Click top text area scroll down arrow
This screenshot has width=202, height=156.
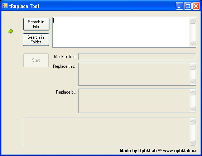[x=193, y=44]
